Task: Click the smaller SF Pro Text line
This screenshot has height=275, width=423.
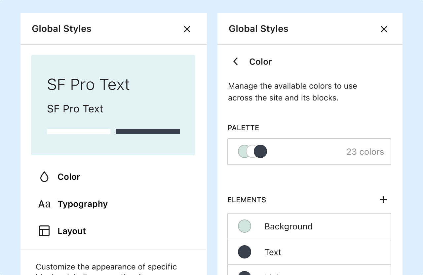Action: (75, 109)
